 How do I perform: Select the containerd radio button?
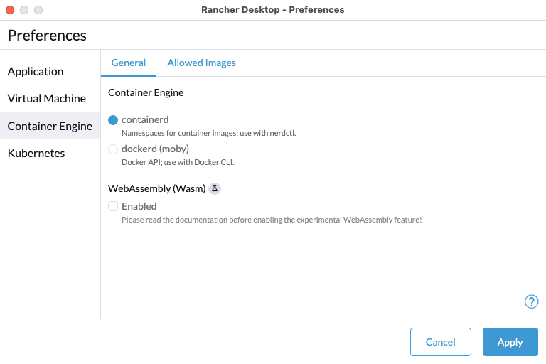click(113, 120)
